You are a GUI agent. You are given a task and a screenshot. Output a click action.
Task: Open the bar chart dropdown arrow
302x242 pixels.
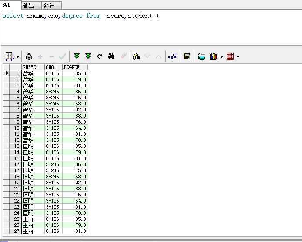click(x=221, y=57)
